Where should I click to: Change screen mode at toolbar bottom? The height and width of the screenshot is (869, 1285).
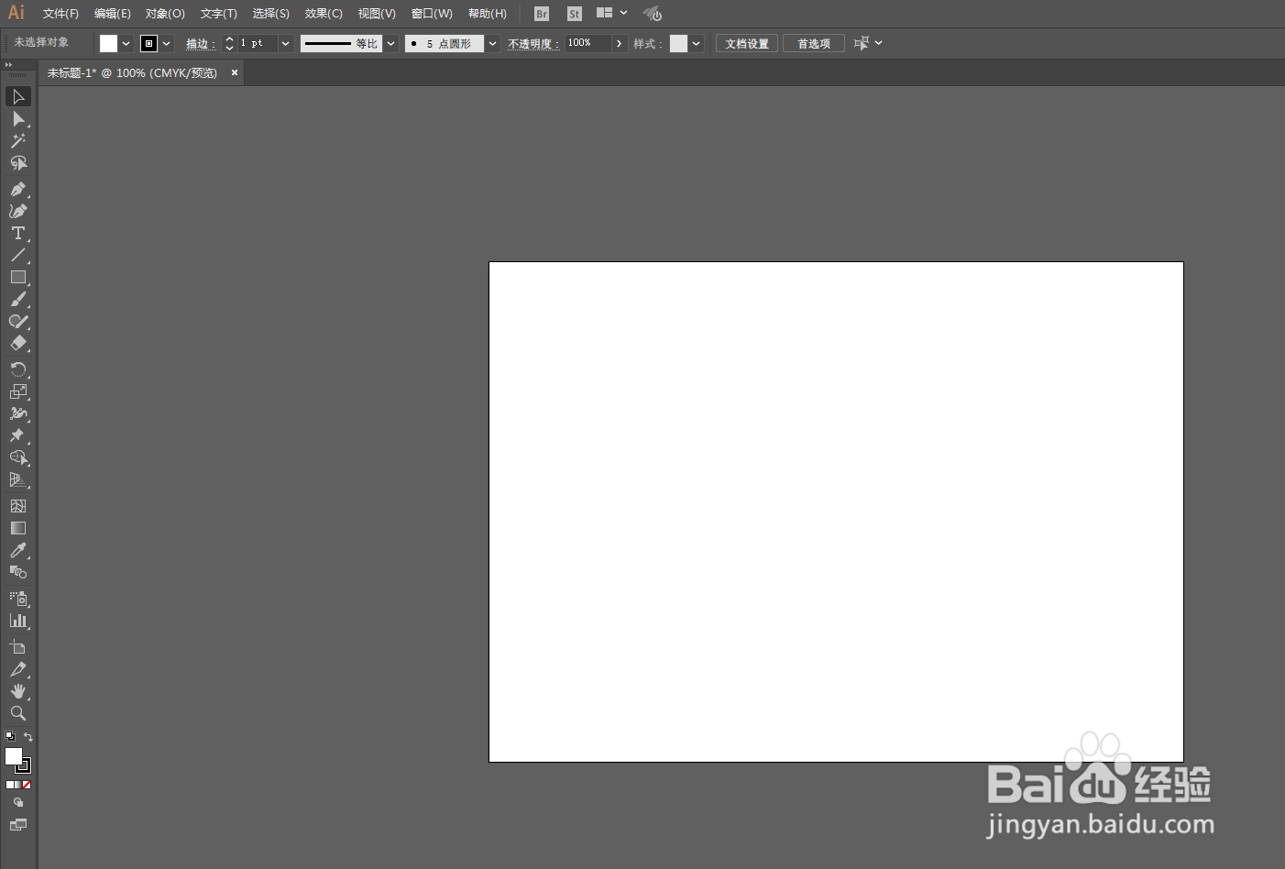(18, 824)
